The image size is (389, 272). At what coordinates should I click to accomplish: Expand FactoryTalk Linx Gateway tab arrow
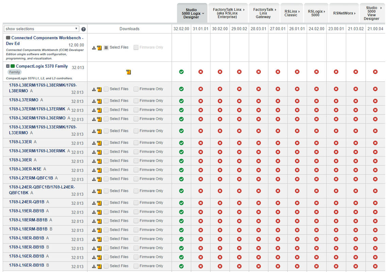(x=275, y=10)
